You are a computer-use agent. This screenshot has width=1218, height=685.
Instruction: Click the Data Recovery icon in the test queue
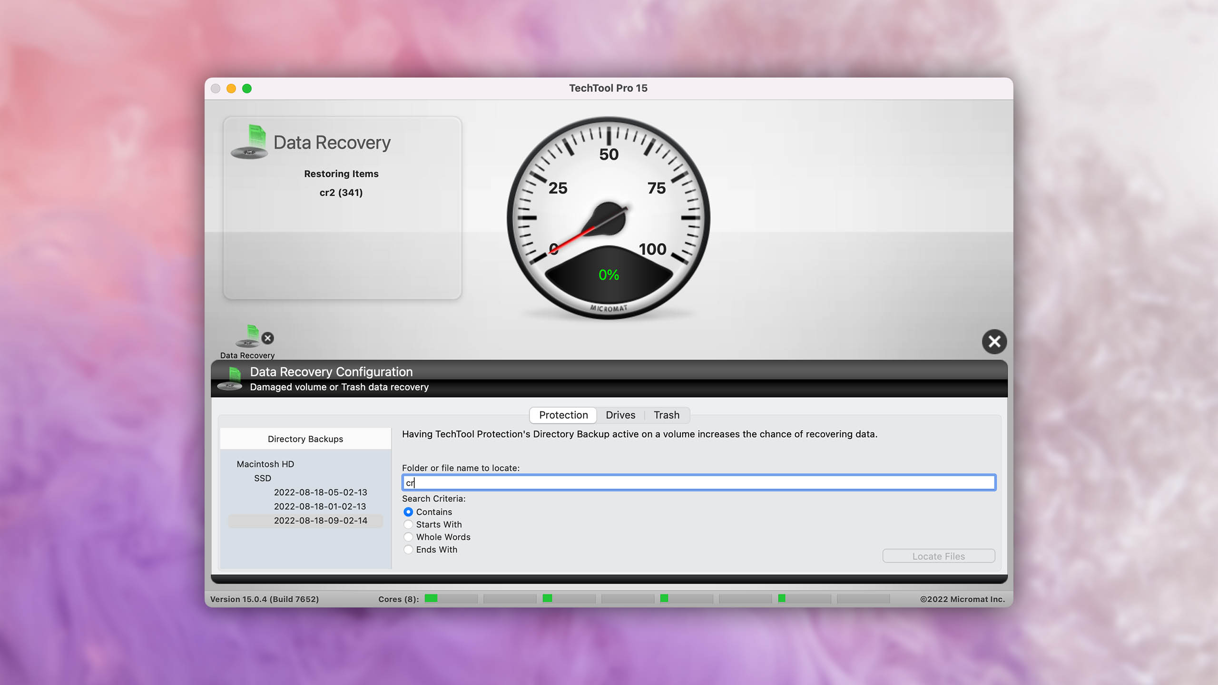[x=247, y=337]
